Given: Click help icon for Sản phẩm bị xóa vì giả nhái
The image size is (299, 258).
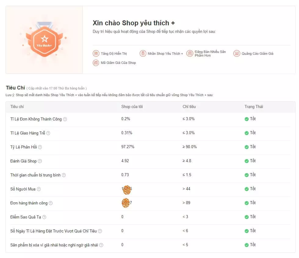Looking at the screenshot, I should coord(101,245).
